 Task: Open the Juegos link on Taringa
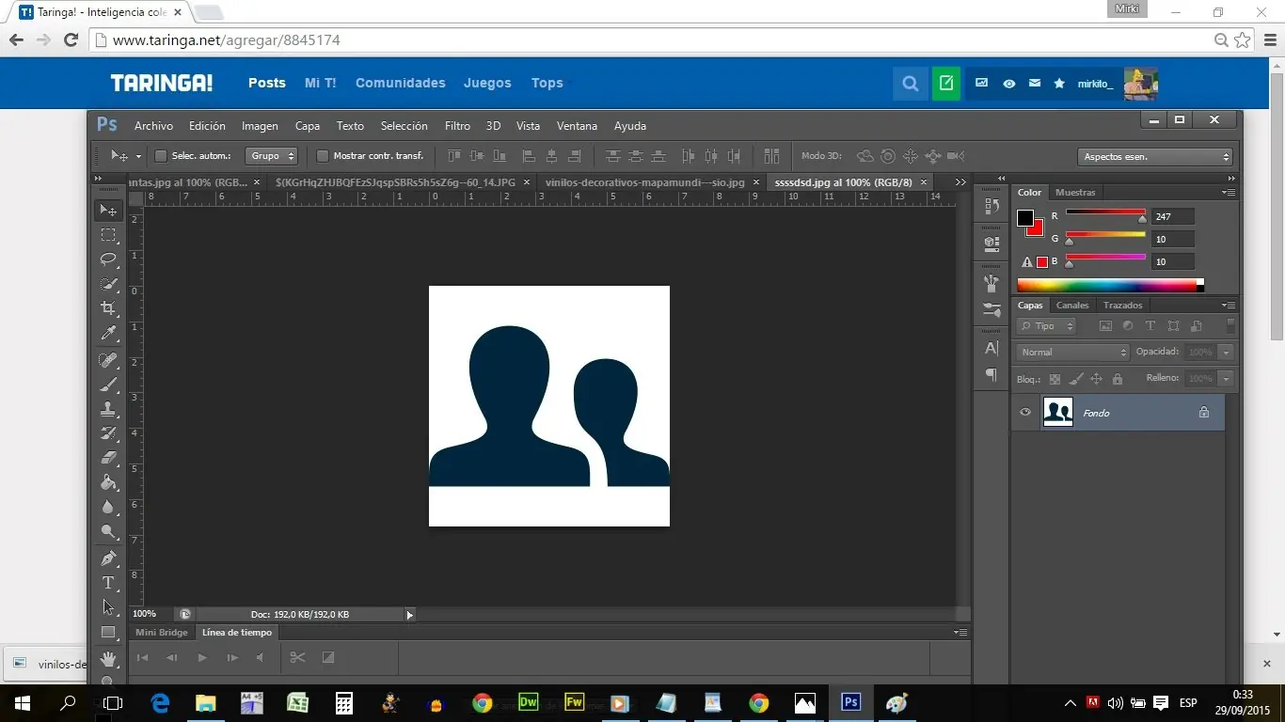(x=487, y=83)
